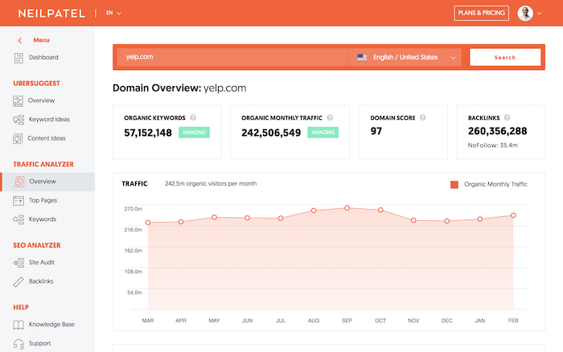Screen dimensions: 563x352
Task: Click the NoFollow: 35.4m text
Action: pyautogui.click(x=492, y=145)
